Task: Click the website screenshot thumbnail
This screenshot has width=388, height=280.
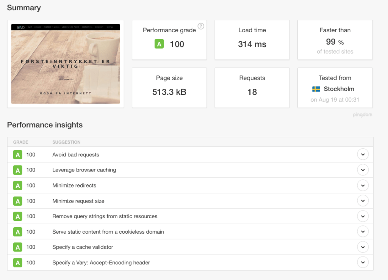Action: pos(66,64)
